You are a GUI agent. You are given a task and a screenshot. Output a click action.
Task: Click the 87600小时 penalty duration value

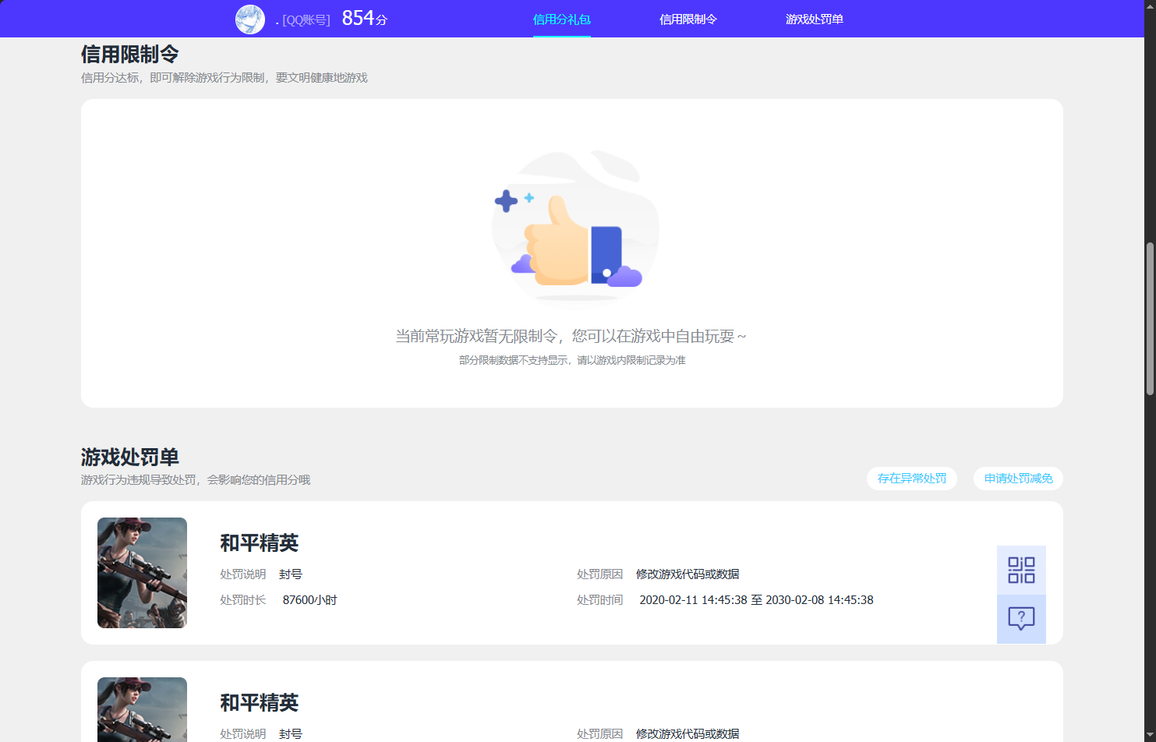tap(309, 600)
